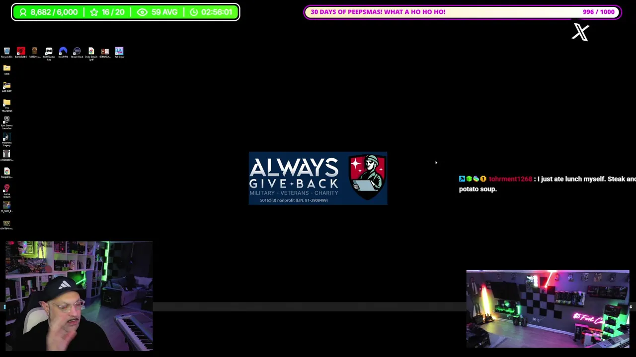Click the X social logo overlay

coord(580,32)
